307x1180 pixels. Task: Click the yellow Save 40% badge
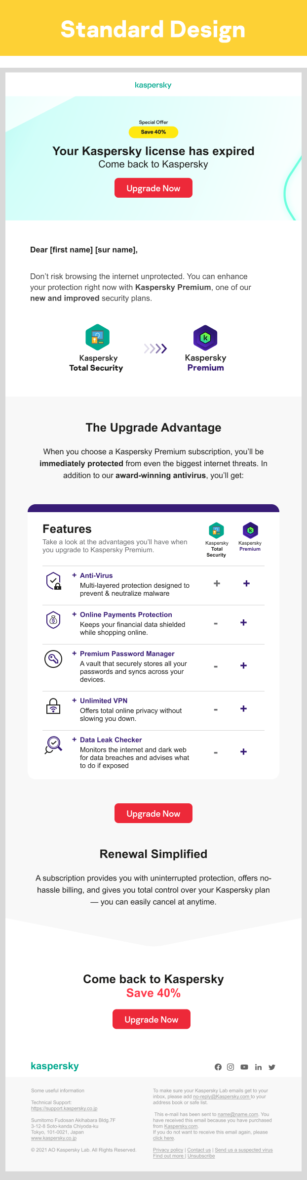pos(153,132)
